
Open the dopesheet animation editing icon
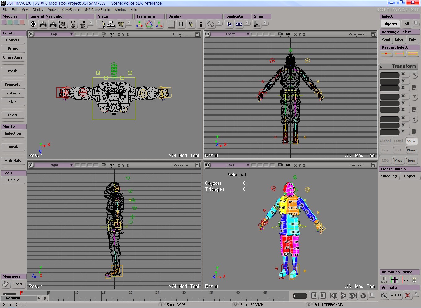click(394, 280)
